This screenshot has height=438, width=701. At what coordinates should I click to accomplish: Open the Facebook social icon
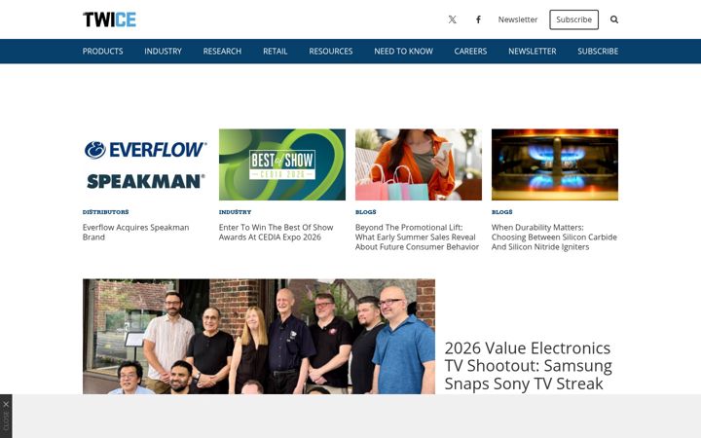click(x=478, y=19)
